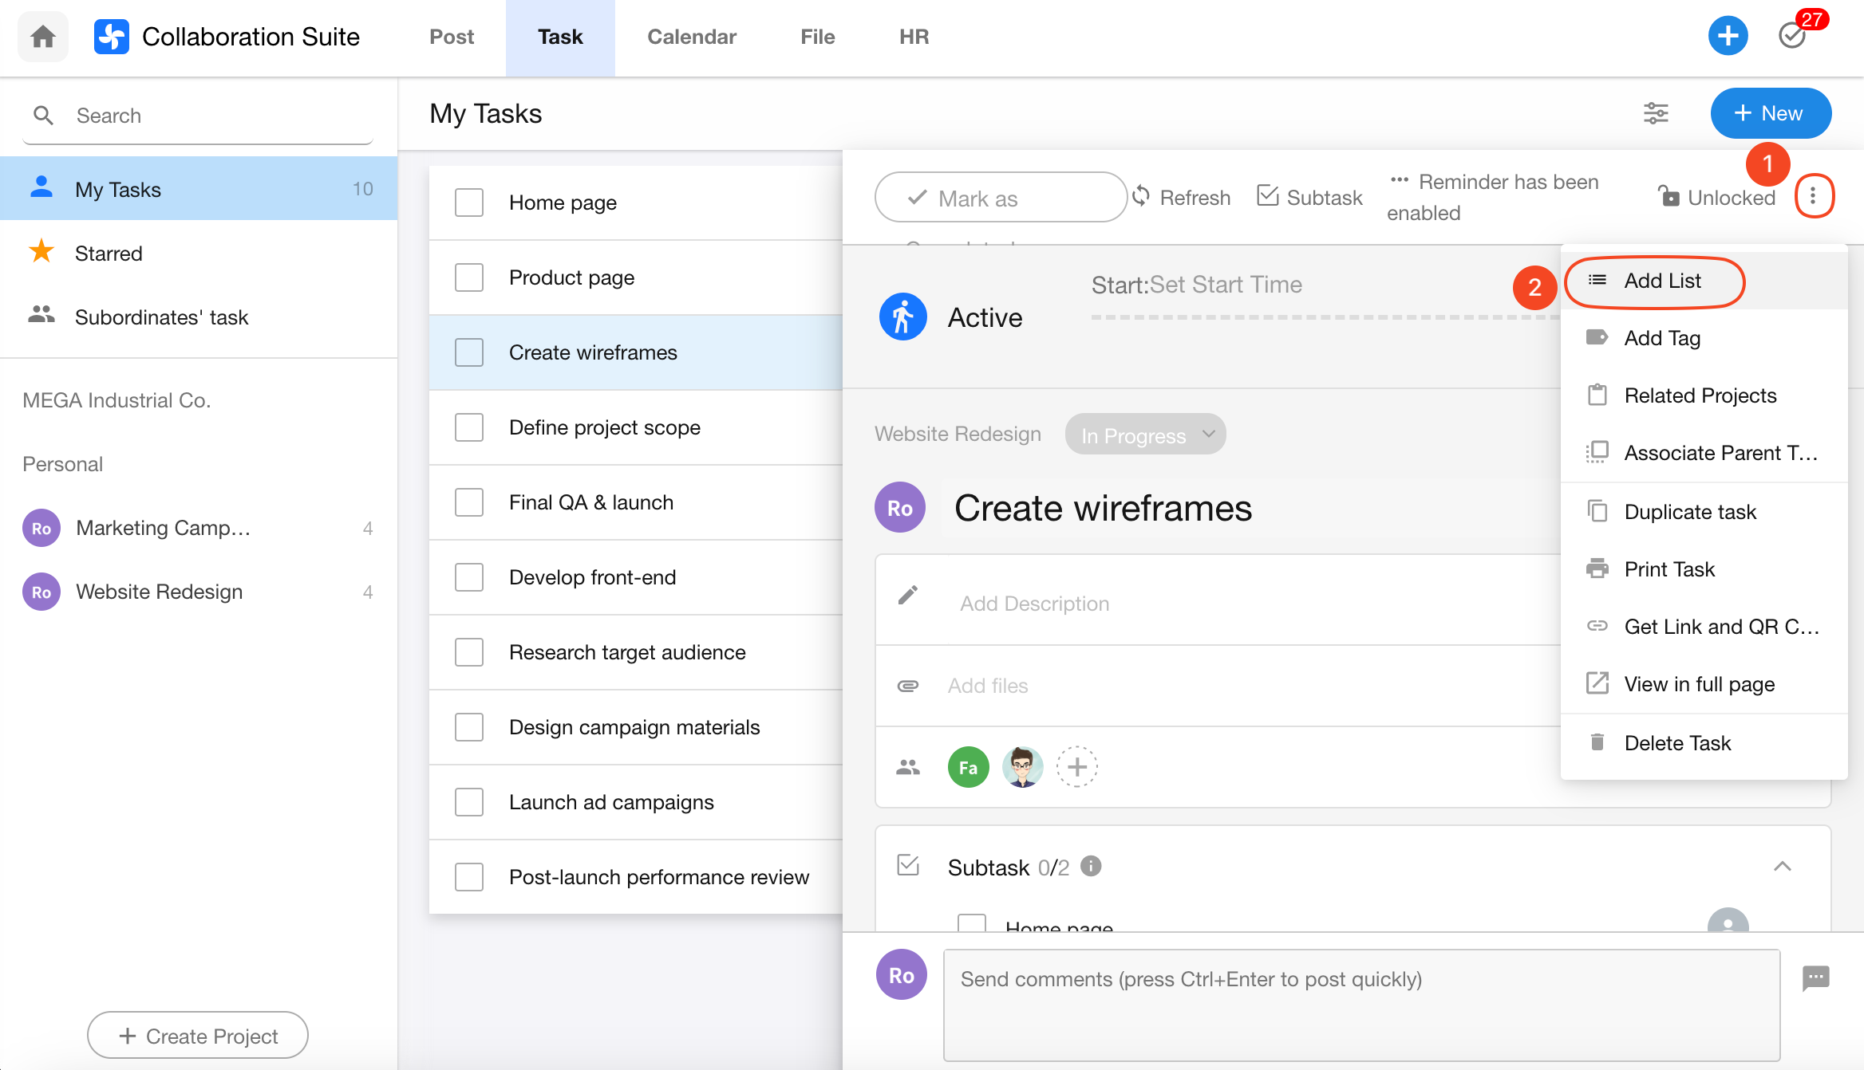The width and height of the screenshot is (1864, 1070).
Task: Open the notifications checkmark icon with badge
Action: pos(1792,36)
